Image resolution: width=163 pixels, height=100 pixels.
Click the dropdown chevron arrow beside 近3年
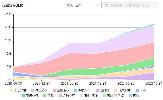click(x=97, y=5)
